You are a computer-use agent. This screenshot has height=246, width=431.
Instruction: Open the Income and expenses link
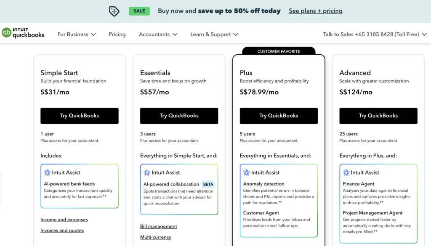pos(64,220)
